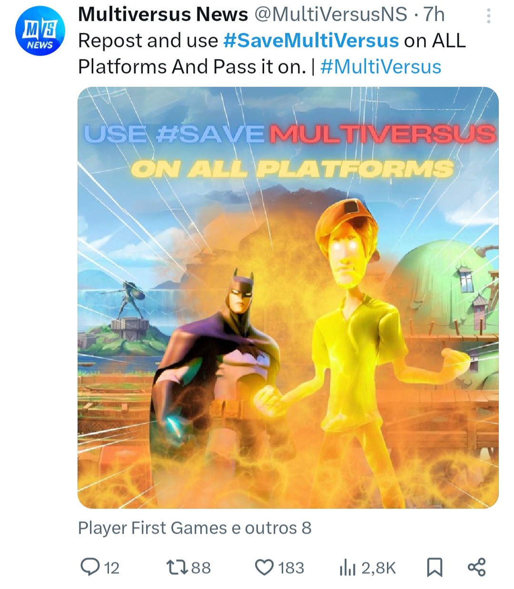Like the post with heart icon
The width and height of the screenshot is (514, 589).
264,568
